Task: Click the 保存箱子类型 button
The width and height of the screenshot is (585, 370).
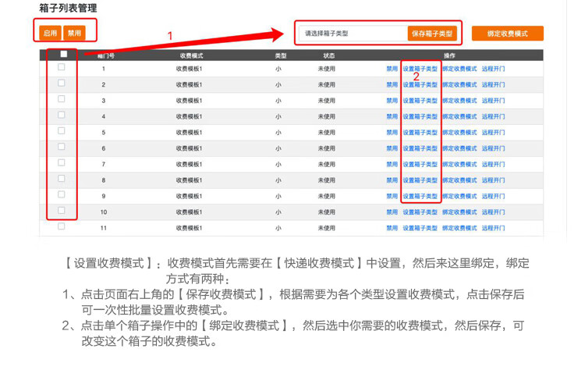Action: click(x=431, y=34)
